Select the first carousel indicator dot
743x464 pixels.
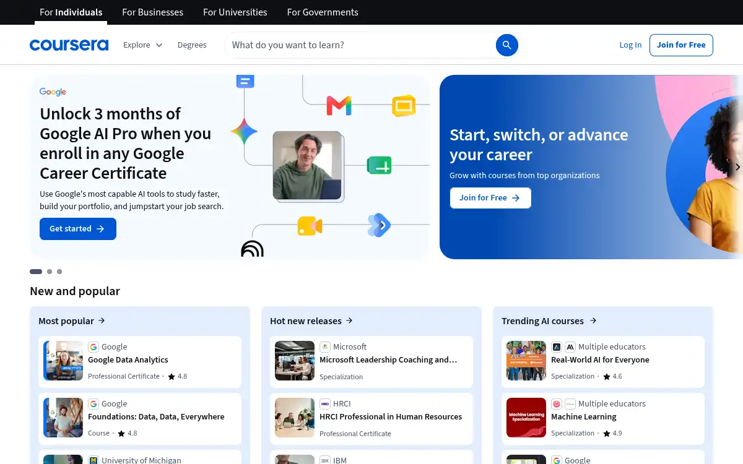(36, 272)
